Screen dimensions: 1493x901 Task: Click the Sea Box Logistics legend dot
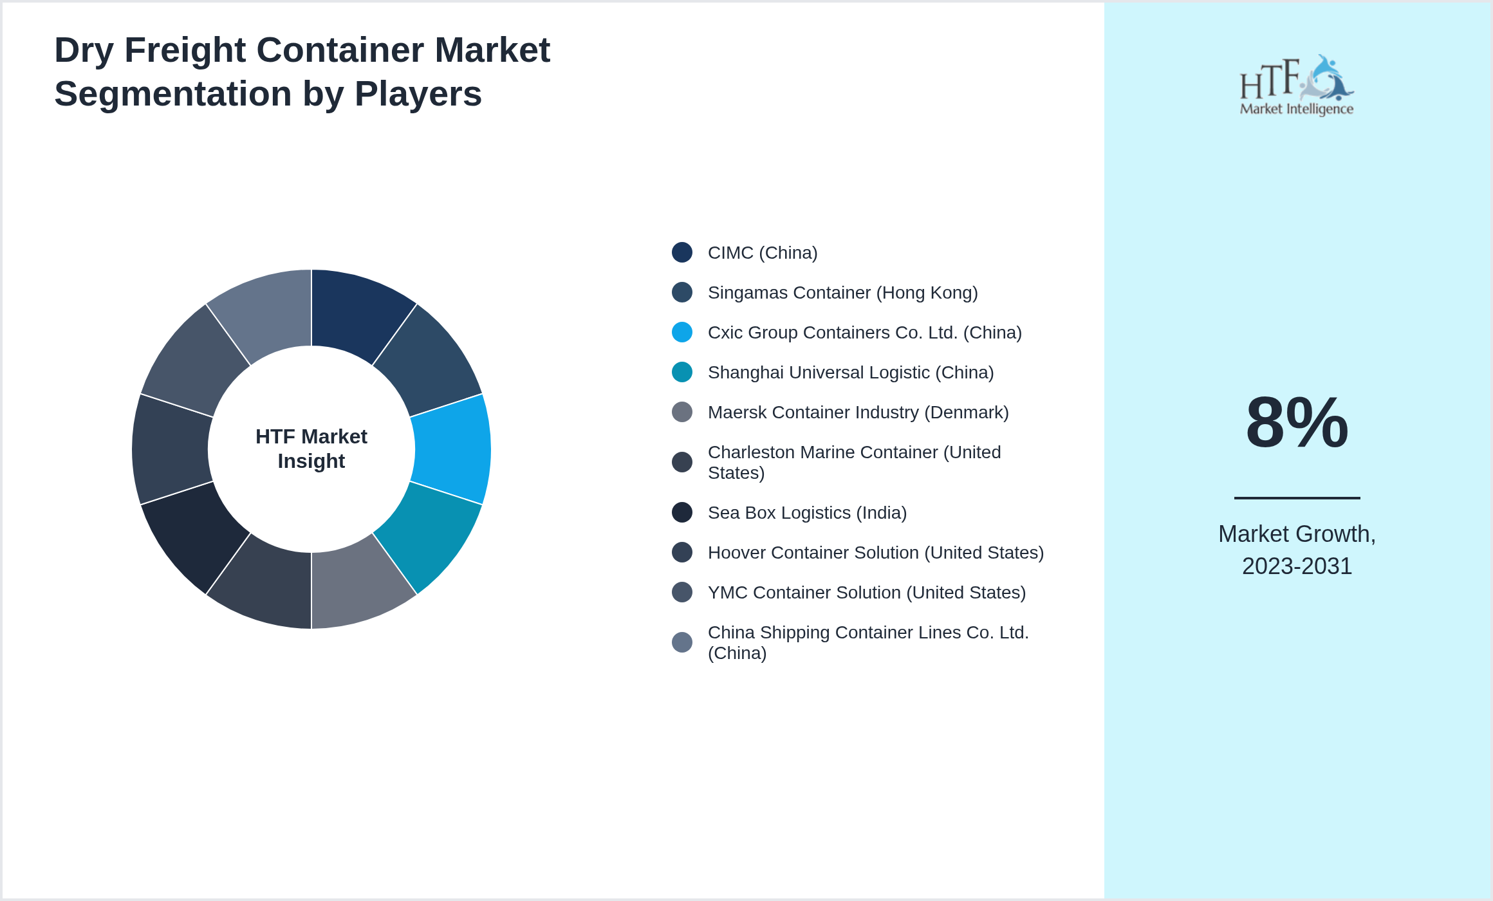(x=682, y=512)
